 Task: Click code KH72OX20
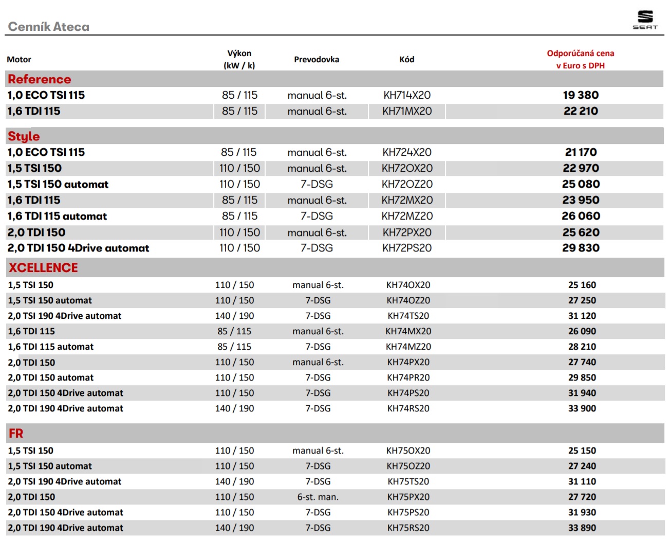[407, 168]
